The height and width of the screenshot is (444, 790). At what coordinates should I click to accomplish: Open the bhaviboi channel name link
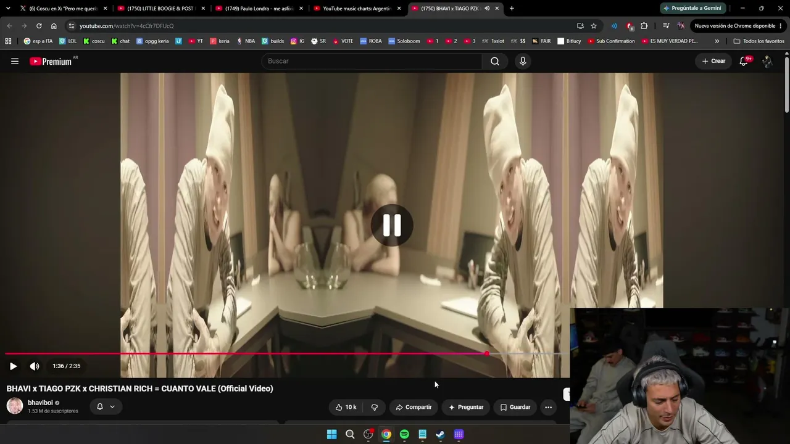tap(40, 403)
